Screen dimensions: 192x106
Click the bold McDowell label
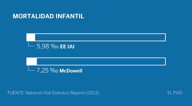tap(71, 71)
